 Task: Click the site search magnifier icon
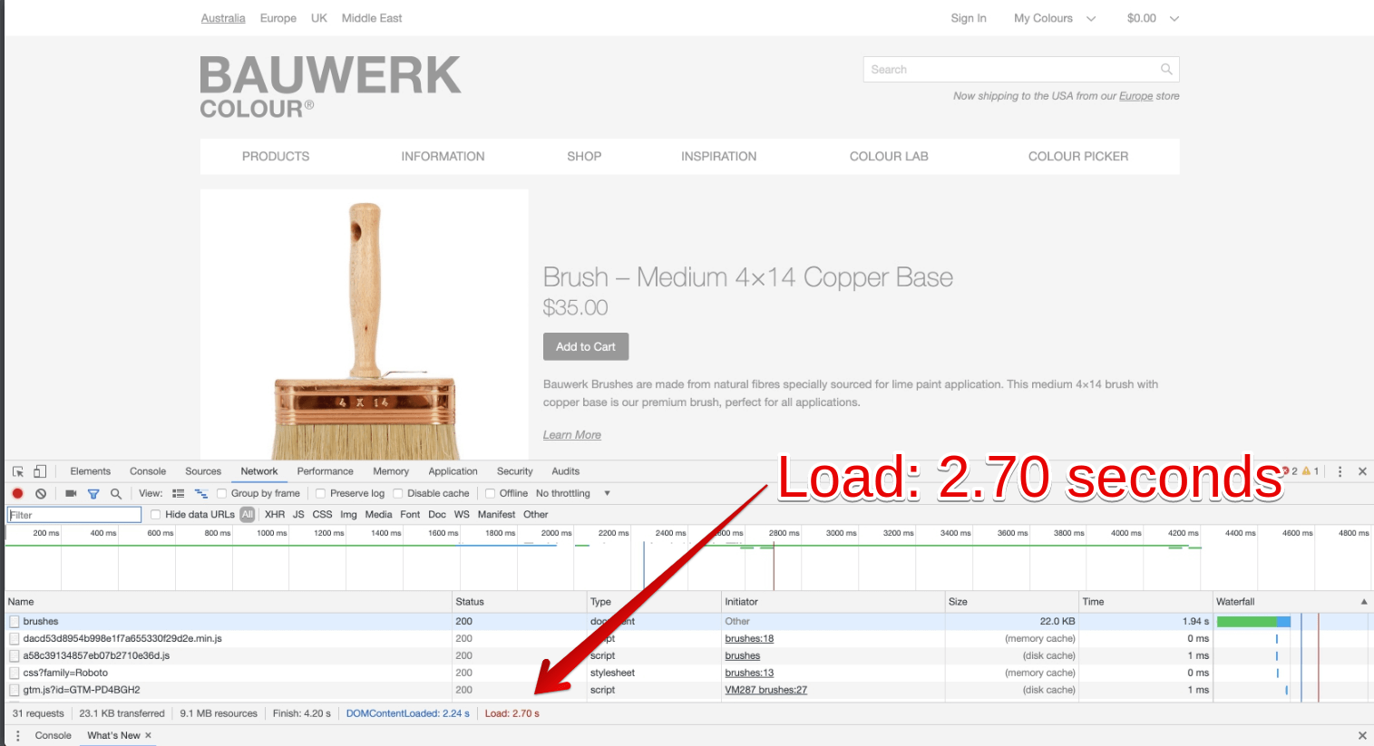click(x=1166, y=69)
